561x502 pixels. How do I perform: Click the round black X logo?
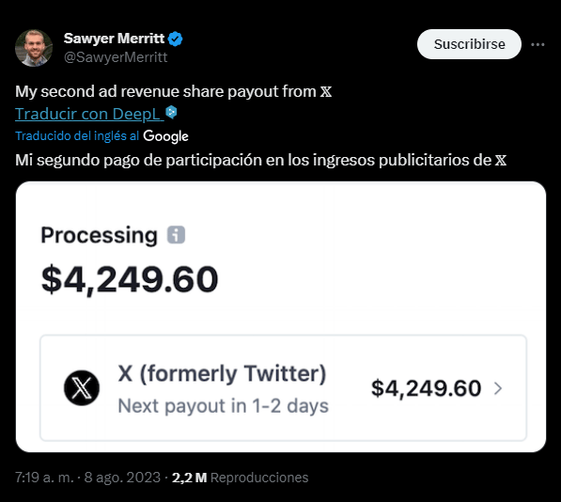click(82, 388)
